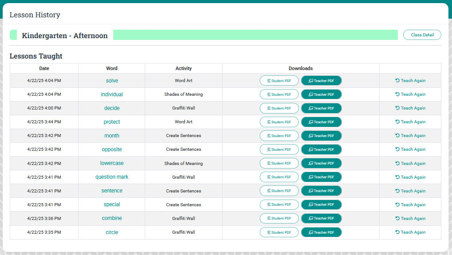The image size is (452, 255).
Task: Download Student PDF for the word solve
Action: [x=279, y=81]
